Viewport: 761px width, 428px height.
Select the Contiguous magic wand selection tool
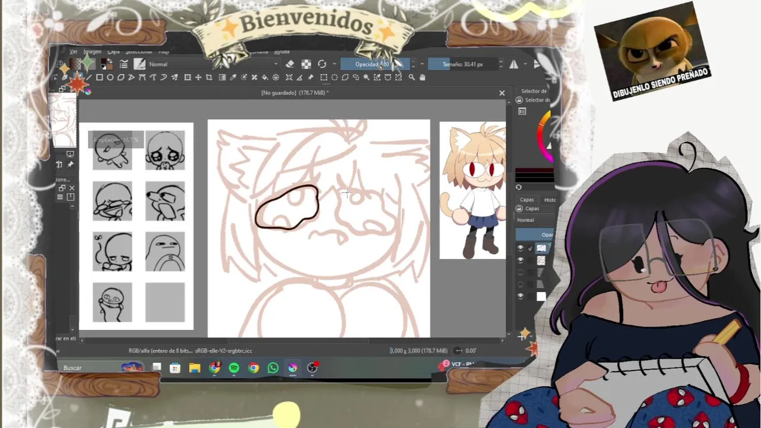366,77
